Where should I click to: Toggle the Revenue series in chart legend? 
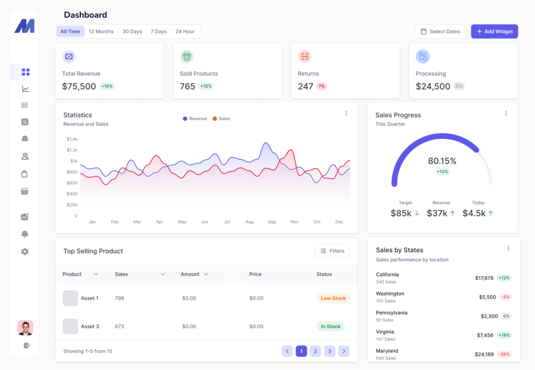click(x=195, y=119)
